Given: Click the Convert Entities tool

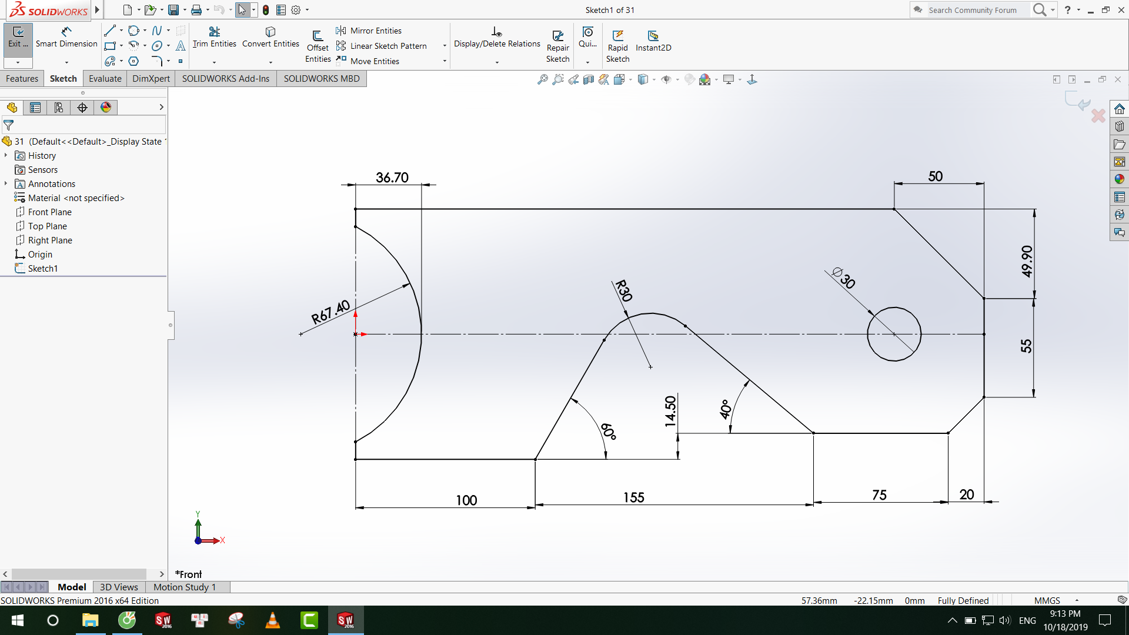Looking at the screenshot, I should [270, 37].
